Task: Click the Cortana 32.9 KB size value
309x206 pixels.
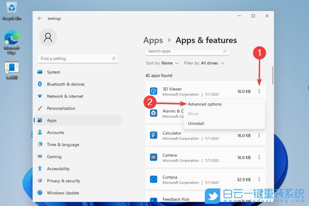Action: point(244,180)
